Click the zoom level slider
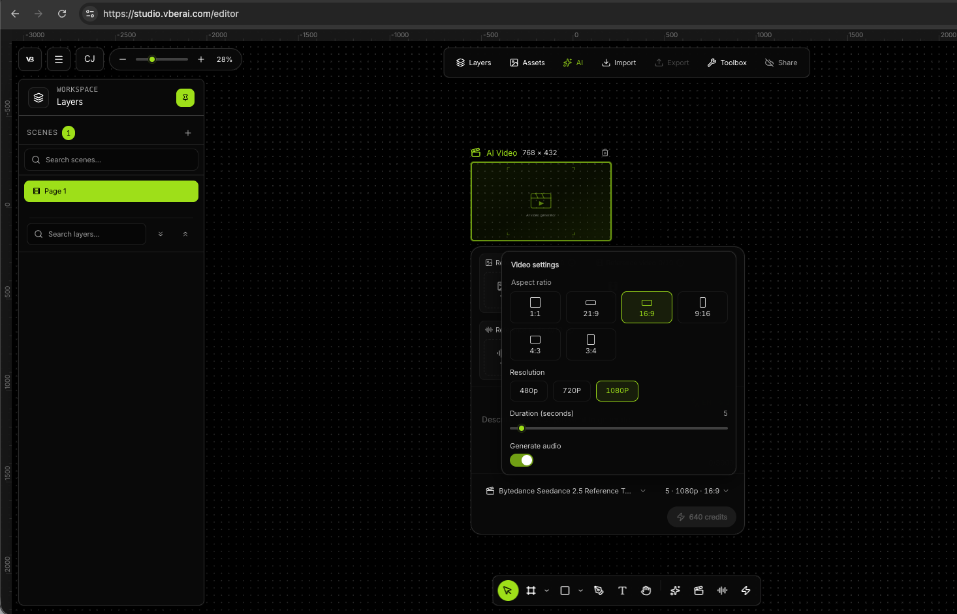957x614 pixels. coord(161,59)
